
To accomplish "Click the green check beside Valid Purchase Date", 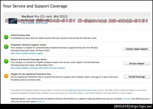I will pyautogui.click(x=6, y=37).
